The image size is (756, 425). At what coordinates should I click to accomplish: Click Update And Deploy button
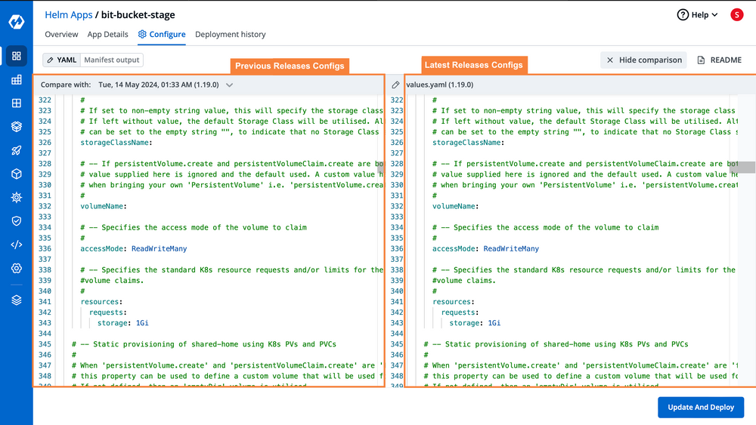pos(700,407)
